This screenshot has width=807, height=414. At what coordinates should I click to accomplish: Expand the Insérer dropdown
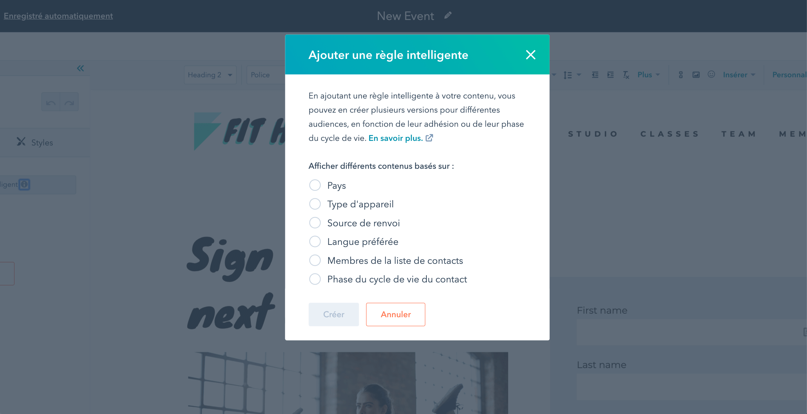[739, 75]
